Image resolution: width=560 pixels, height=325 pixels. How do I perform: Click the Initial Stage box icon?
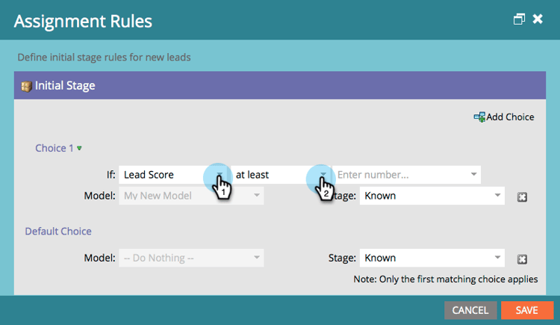pyautogui.click(x=26, y=86)
